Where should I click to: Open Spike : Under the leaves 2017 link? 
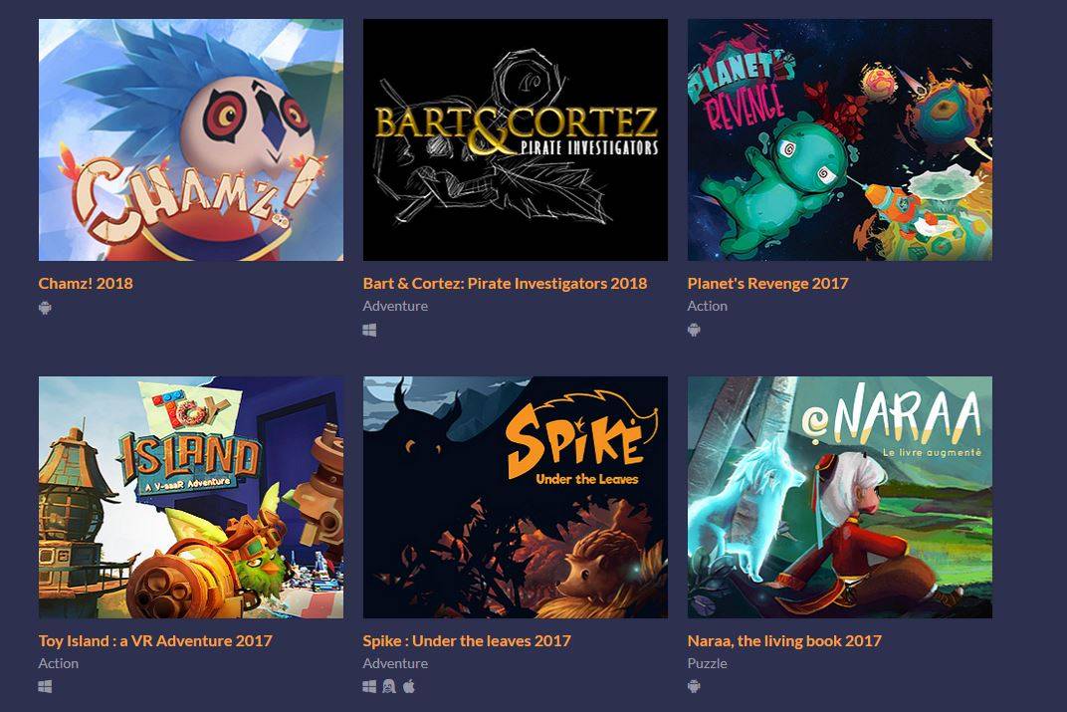(x=467, y=640)
